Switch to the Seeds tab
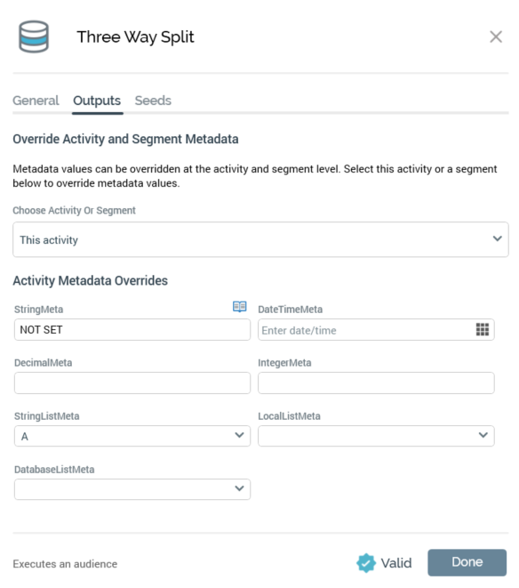Viewport: 519px width, 588px height. click(153, 101)
